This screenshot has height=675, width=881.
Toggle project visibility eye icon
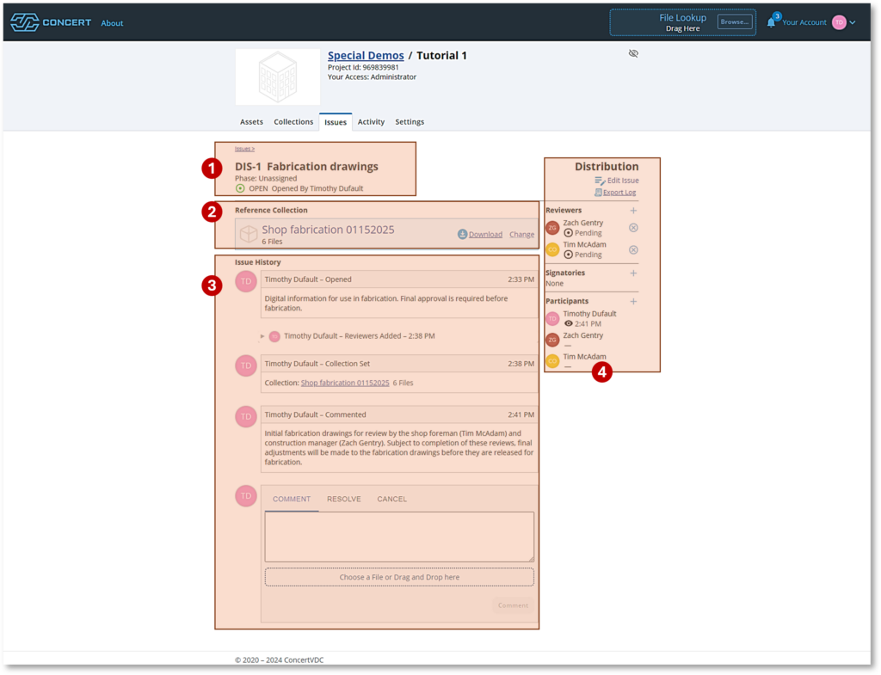pos(633,53)
